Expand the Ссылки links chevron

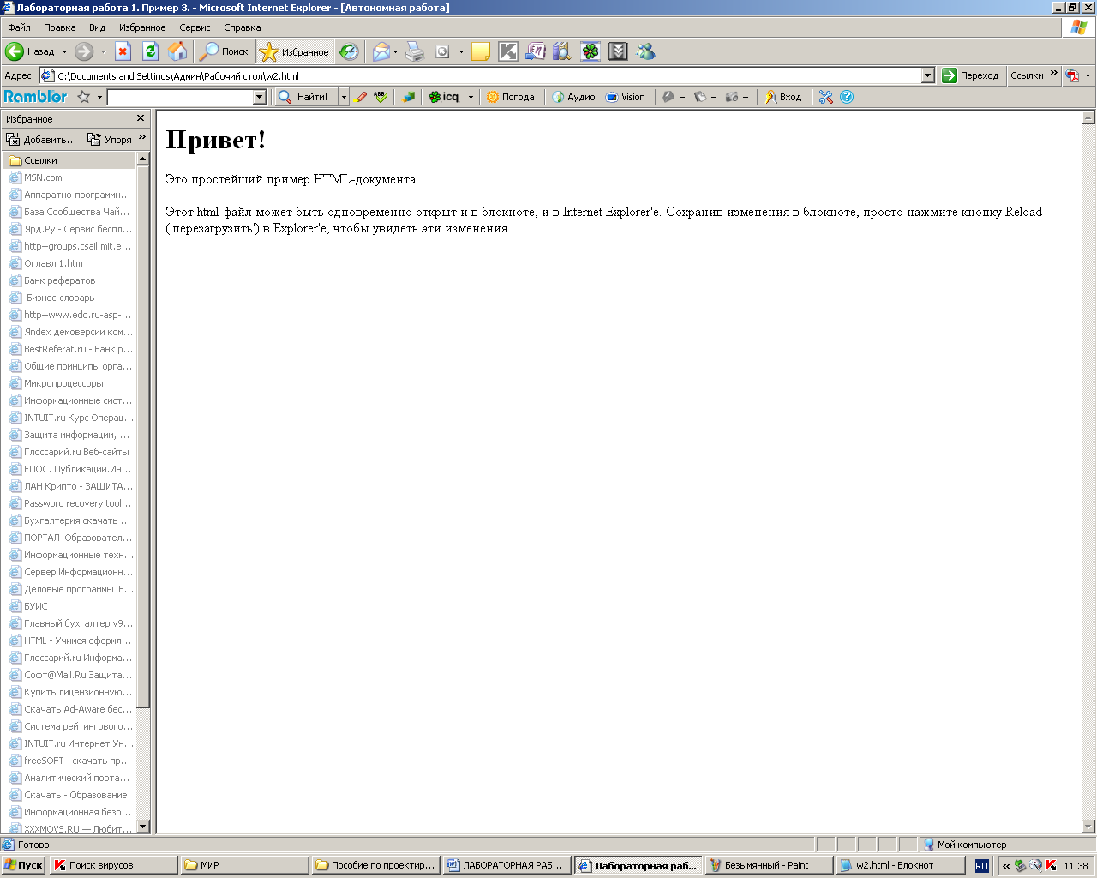[1054, 73]
